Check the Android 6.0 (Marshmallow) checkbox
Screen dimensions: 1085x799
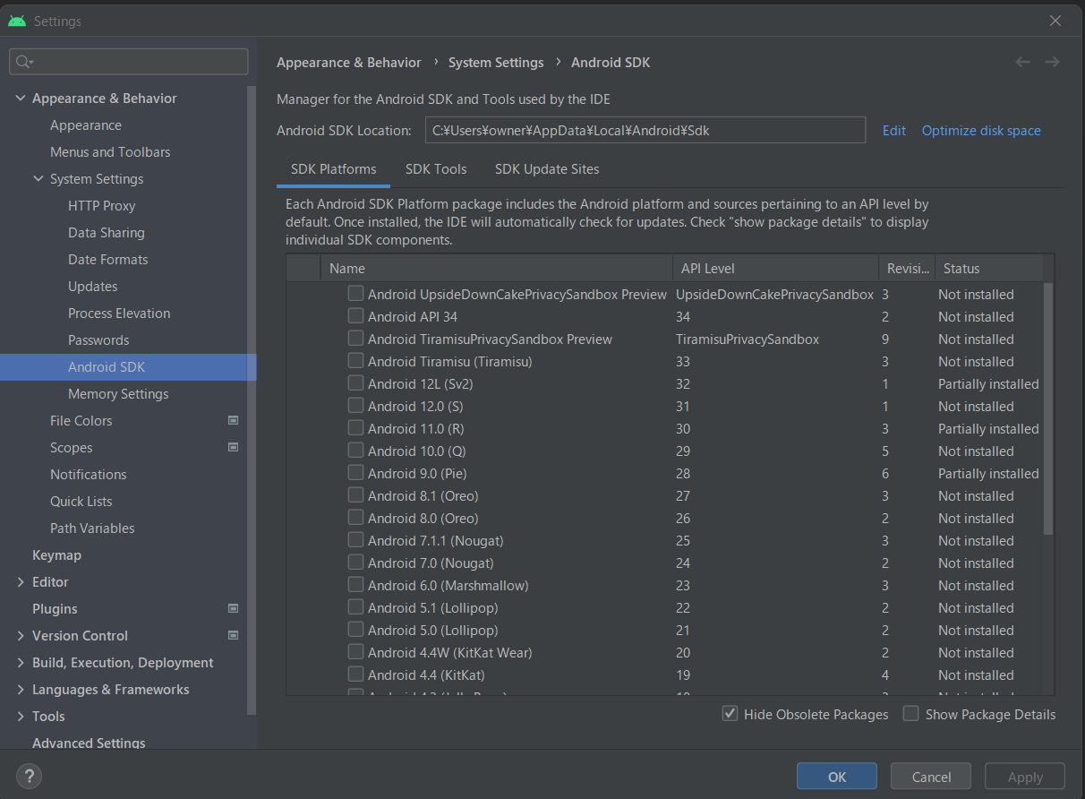click(x=355, y=585)
